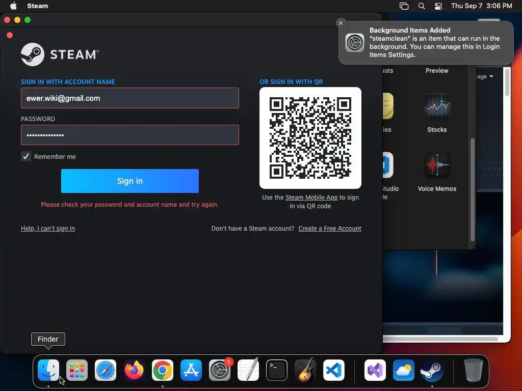Open Stocks app in the background window
The height and width of the screenshot is (391, 522).
tap(437, 106)
